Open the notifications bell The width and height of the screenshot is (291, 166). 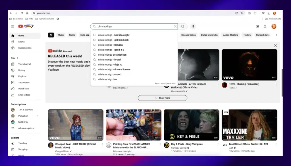265,26
